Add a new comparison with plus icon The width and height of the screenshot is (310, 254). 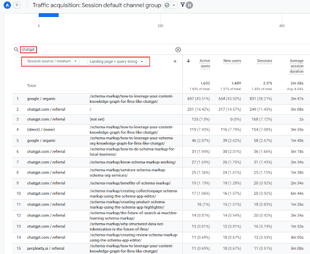[x=17, y=5]
